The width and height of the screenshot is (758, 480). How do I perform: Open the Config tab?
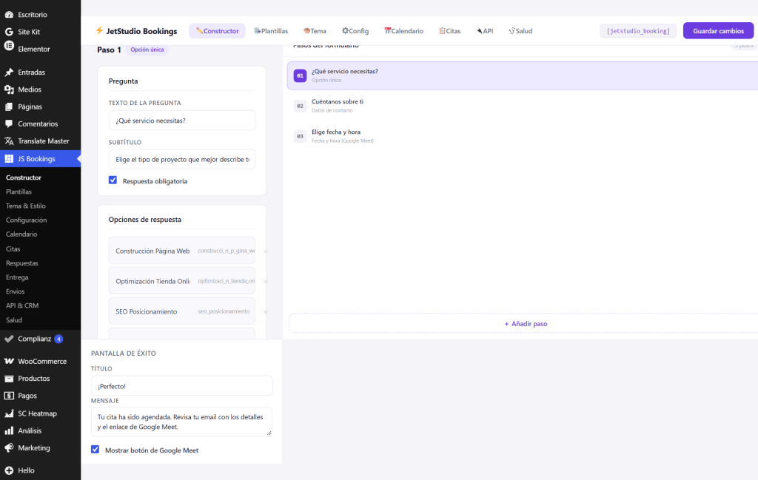355,31
